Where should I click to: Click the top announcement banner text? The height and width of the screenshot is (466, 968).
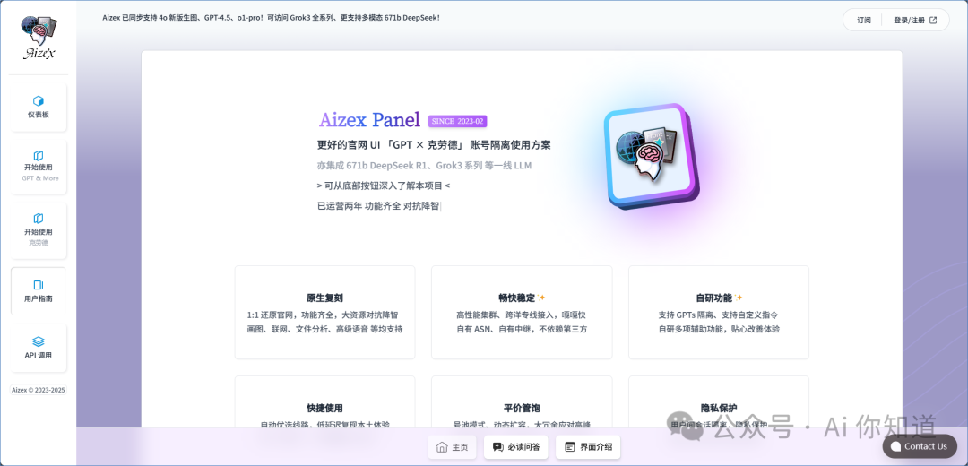271,18
